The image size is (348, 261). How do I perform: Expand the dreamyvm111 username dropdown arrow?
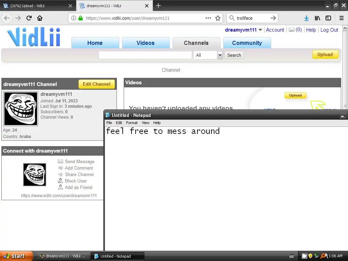point(260,30)
